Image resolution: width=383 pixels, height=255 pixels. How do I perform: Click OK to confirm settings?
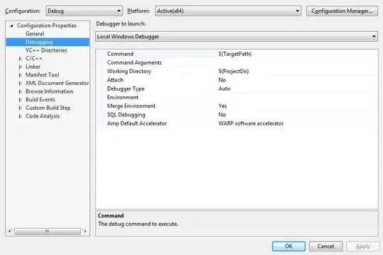point(289,246)
